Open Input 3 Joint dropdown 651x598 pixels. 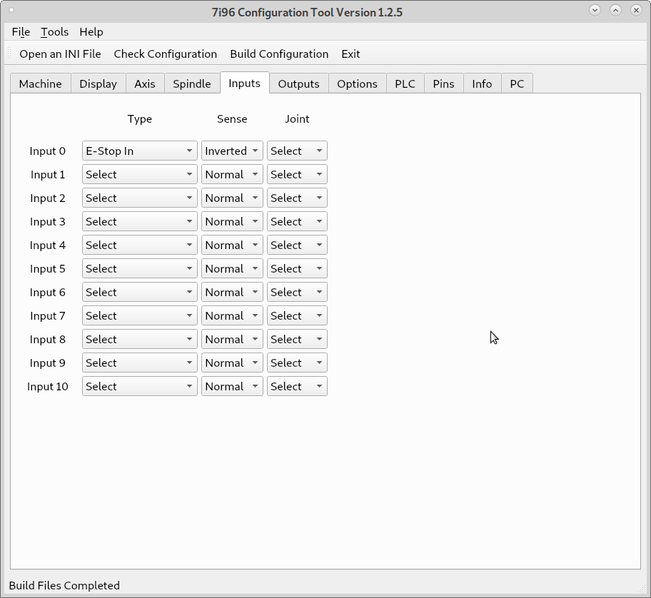[x=297, y=222]
